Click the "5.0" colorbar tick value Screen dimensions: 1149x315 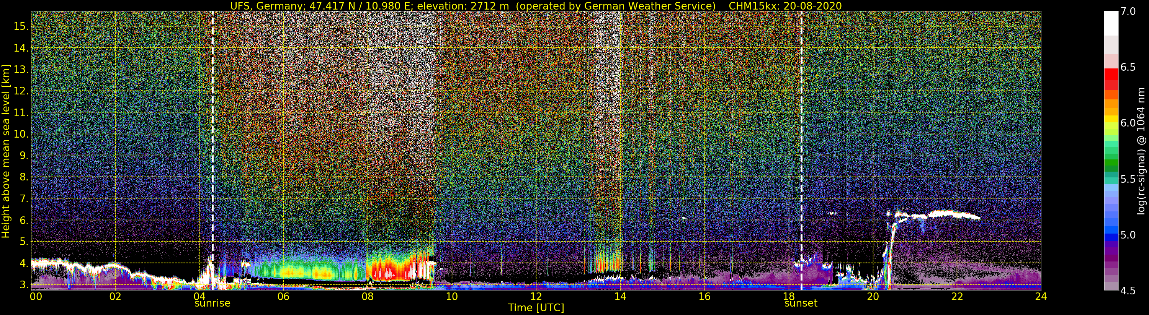1128,235
